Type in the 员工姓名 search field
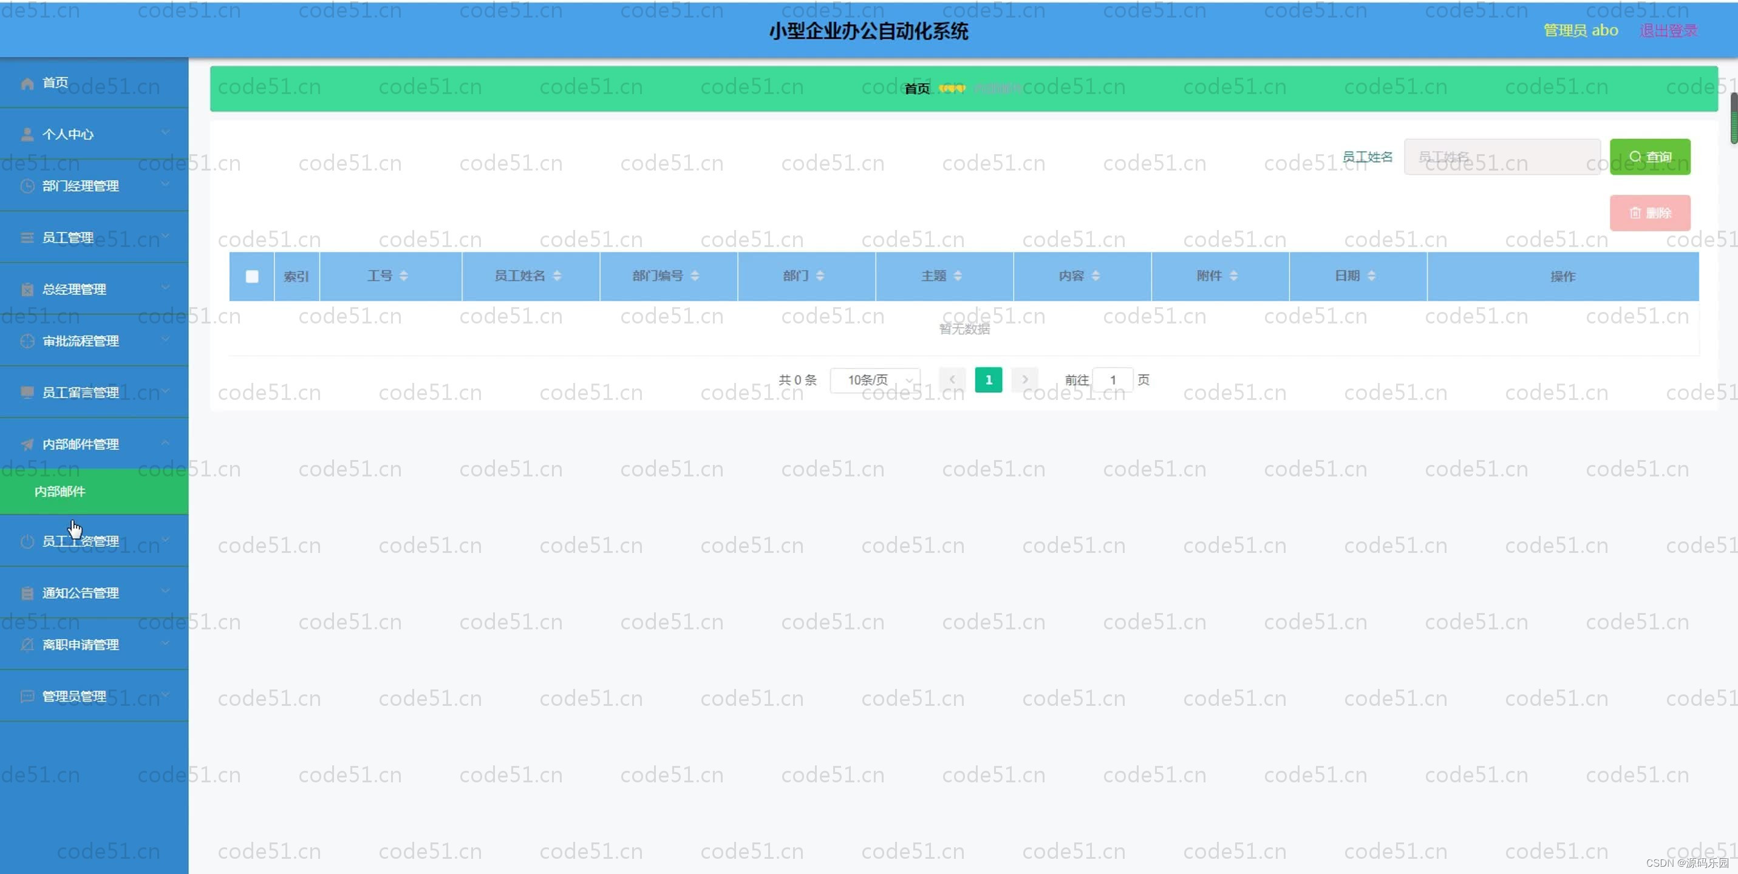The height and width of the screenshot is (874, 1738). pyautogui.click(x=1502, y=157)
